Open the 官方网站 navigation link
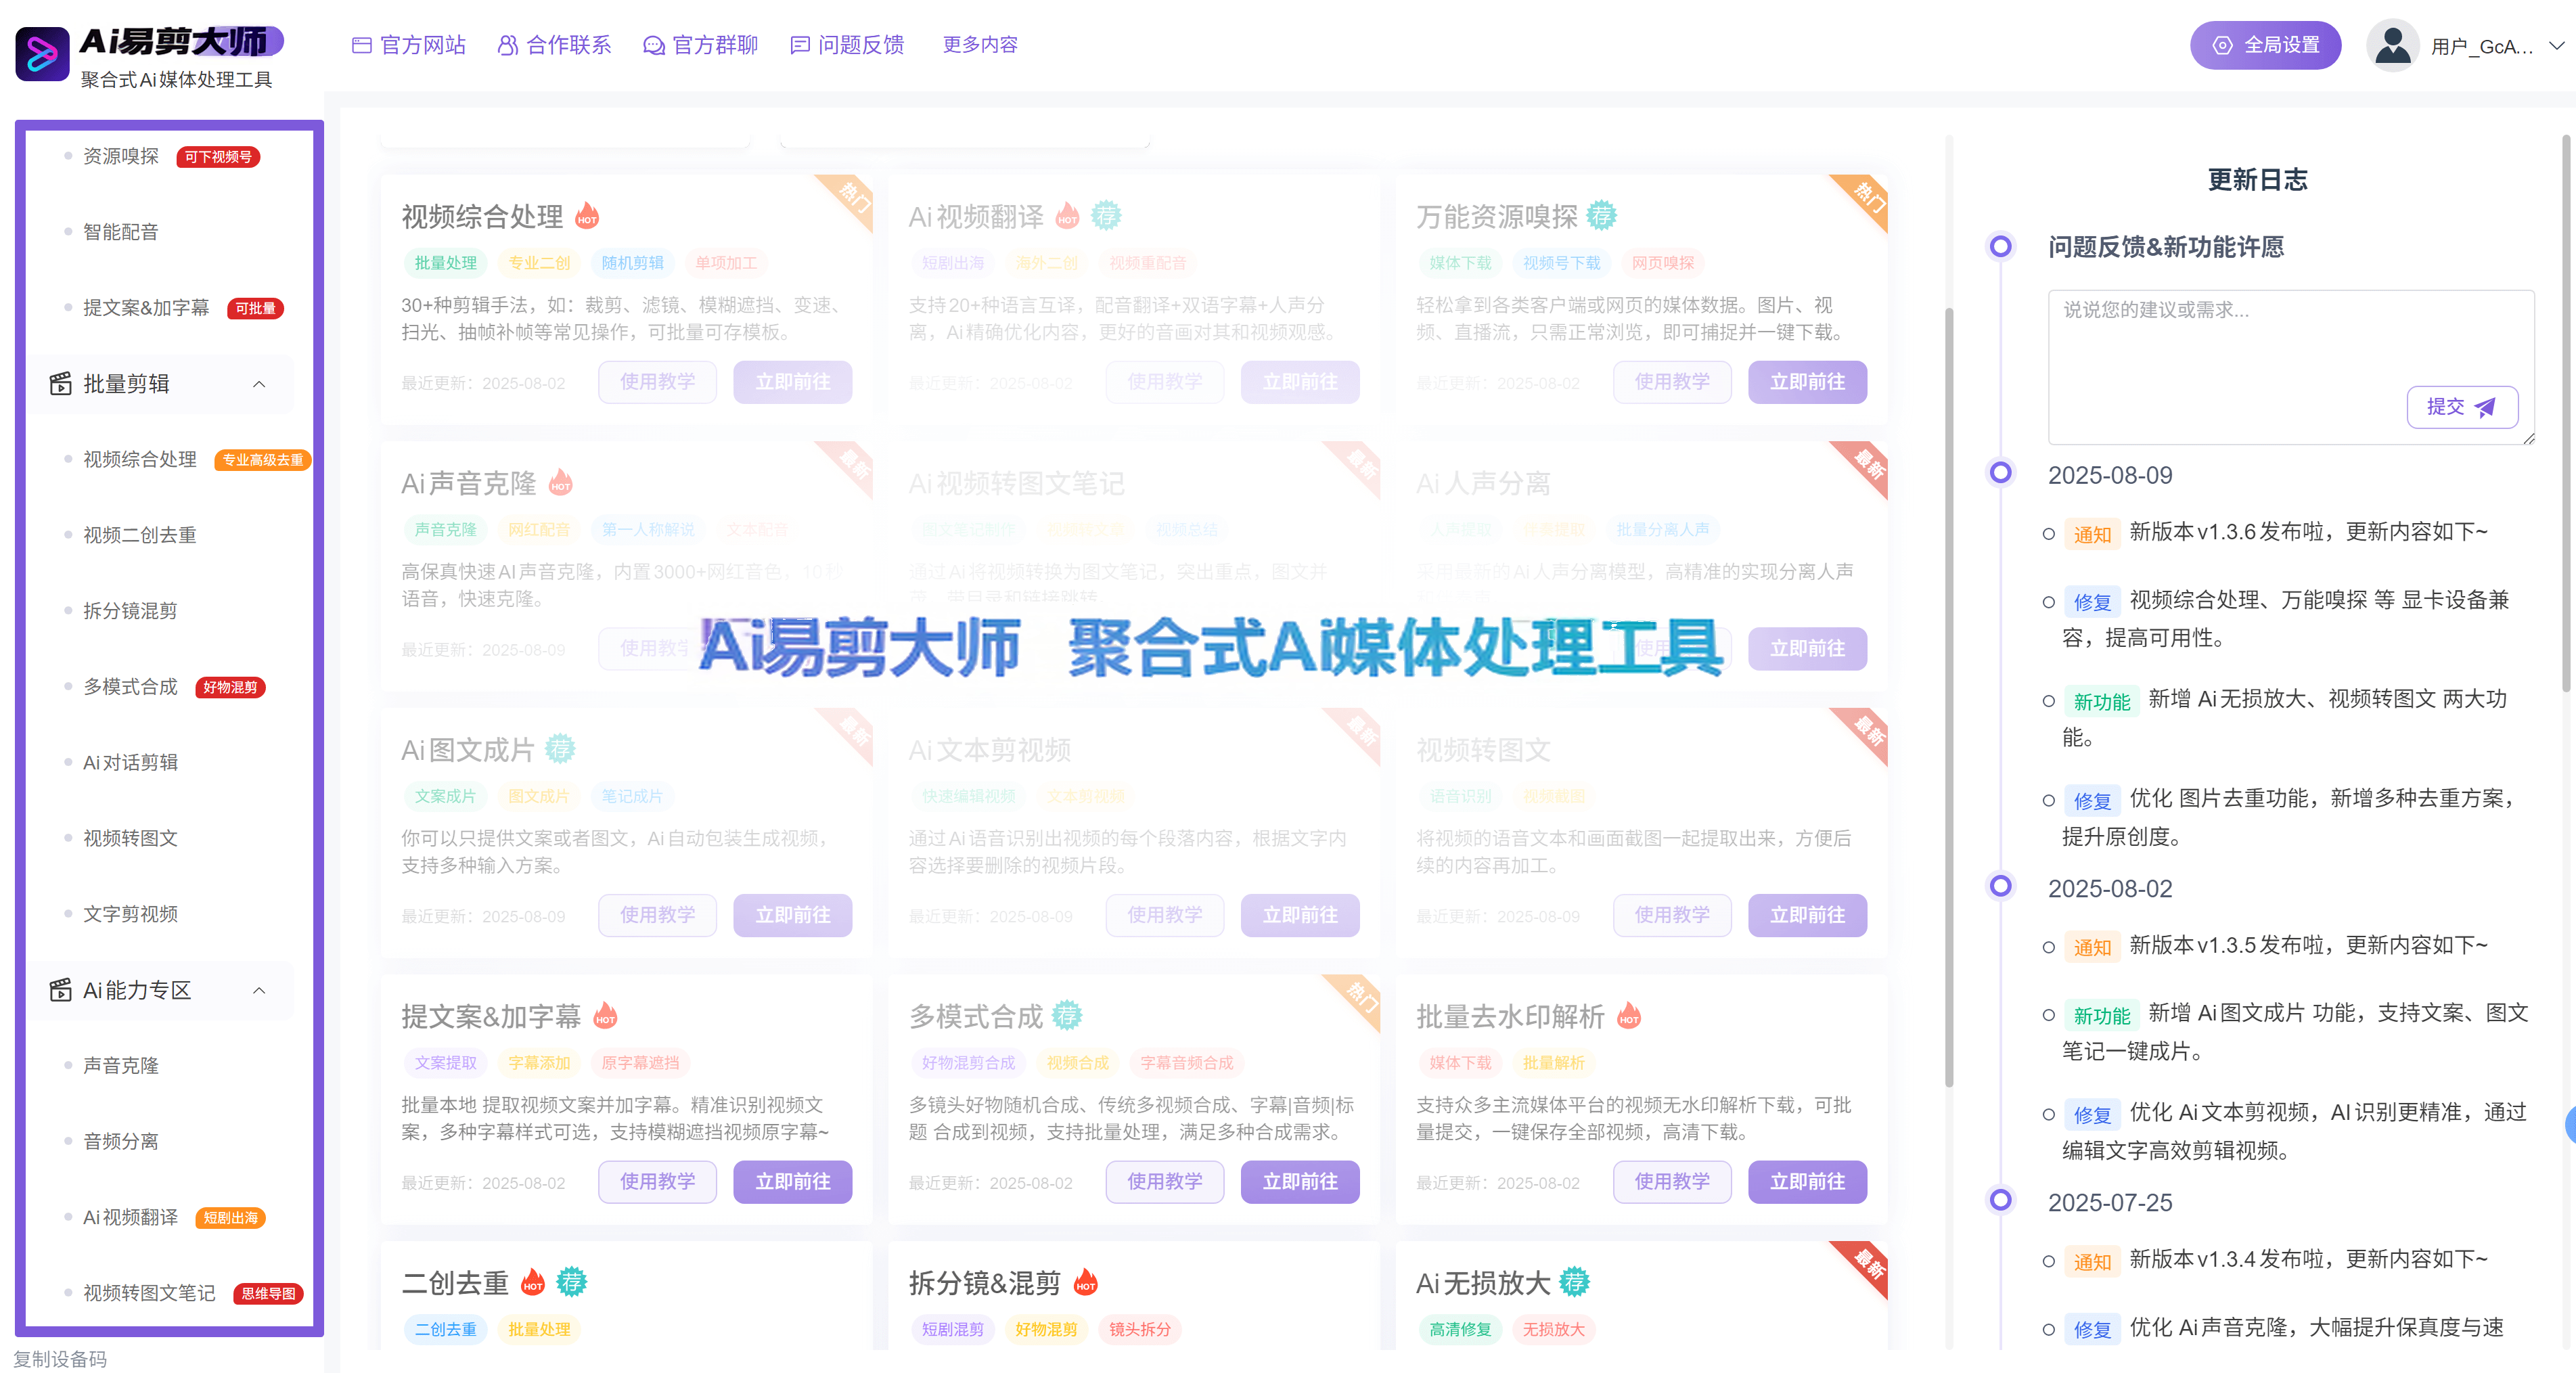The width and height of the screenshot is (2576, 1373). [x=409, y=45]
